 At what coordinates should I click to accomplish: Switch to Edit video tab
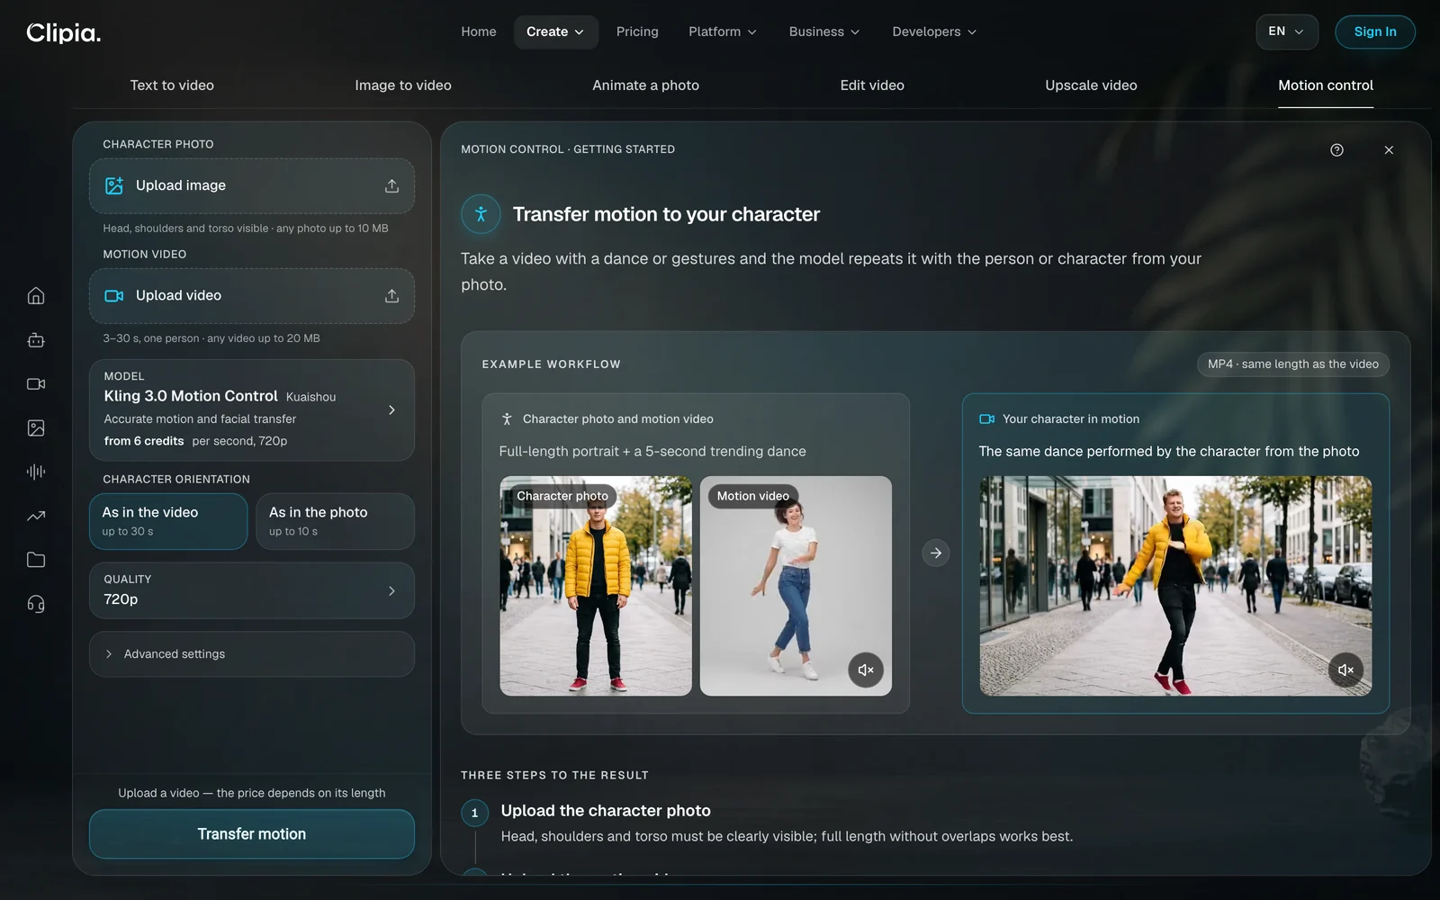pos(872,85)
